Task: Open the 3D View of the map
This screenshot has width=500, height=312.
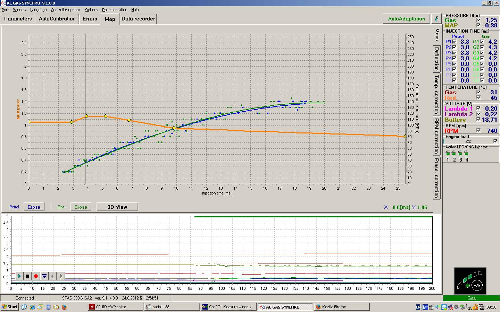Action: pos(117,207)
